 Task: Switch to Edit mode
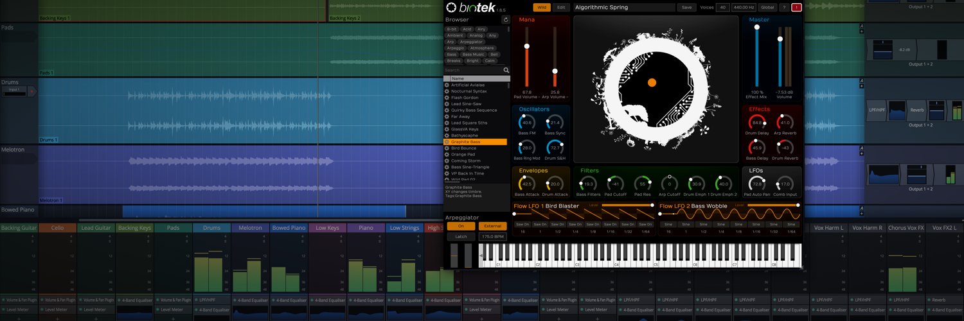[x=561, y=8]
